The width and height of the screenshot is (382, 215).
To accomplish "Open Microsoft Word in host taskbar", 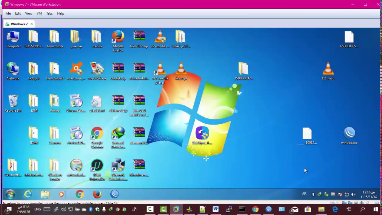I will click(216, 209).
